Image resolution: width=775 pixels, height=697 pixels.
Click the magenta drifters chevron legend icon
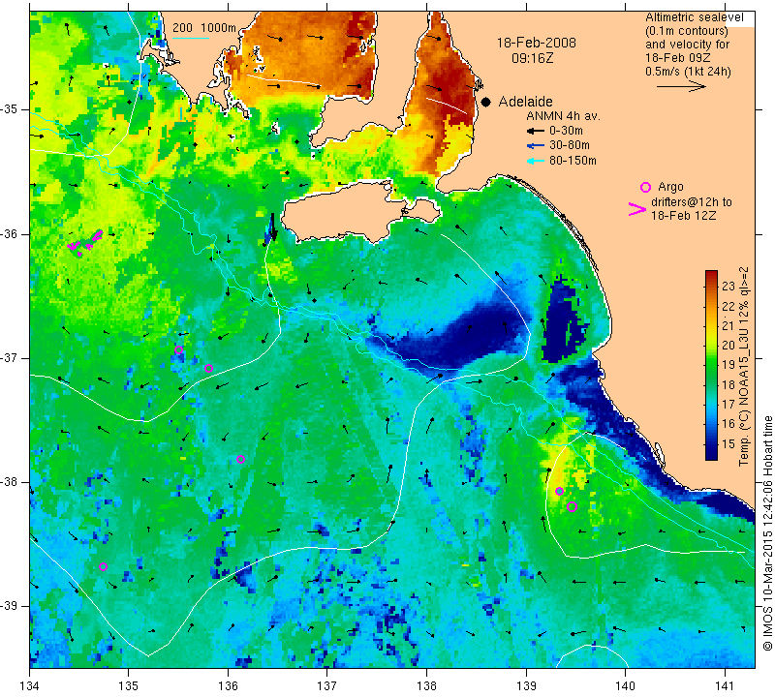(x=637, y=209)
